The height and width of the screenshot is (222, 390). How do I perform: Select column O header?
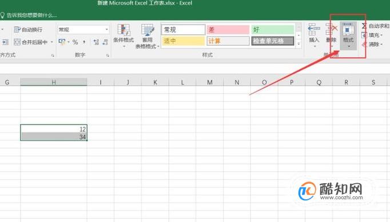[264, 82]
